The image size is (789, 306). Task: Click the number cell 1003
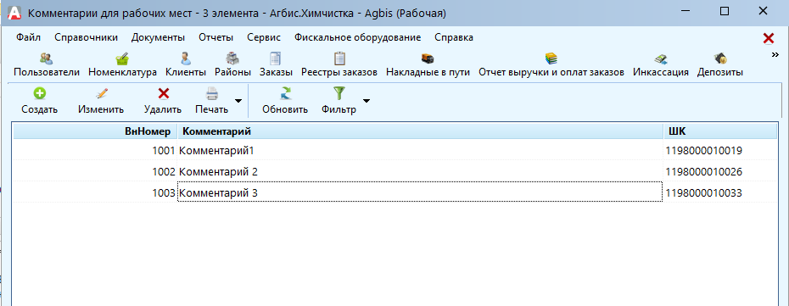[95, 192]
